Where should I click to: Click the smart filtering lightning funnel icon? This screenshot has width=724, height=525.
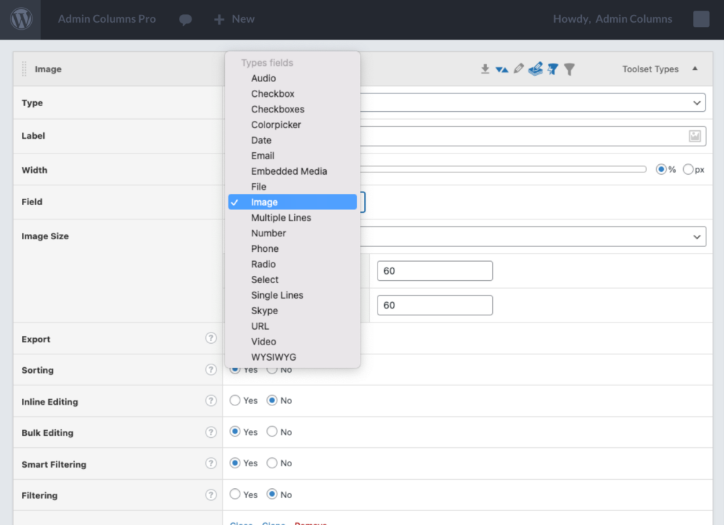point(553,69)
